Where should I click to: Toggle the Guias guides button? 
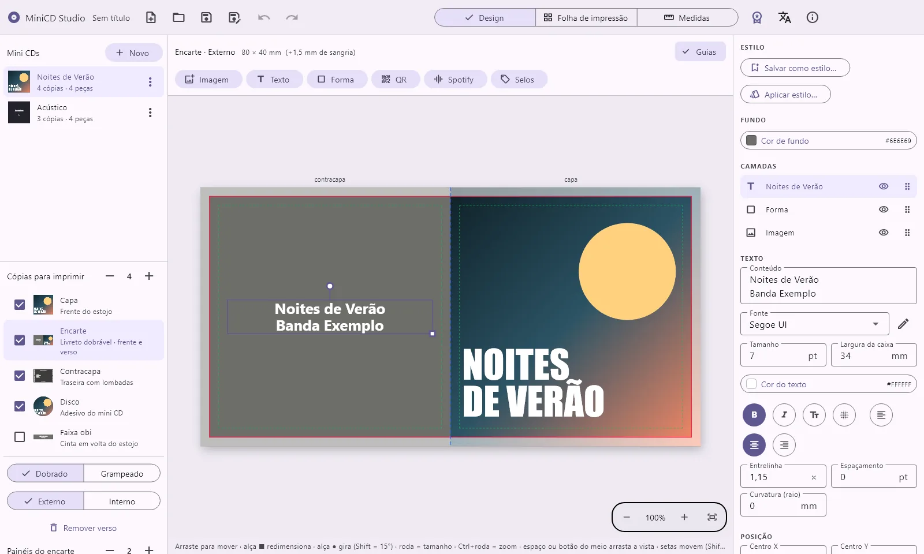click(x=700, y=51)
